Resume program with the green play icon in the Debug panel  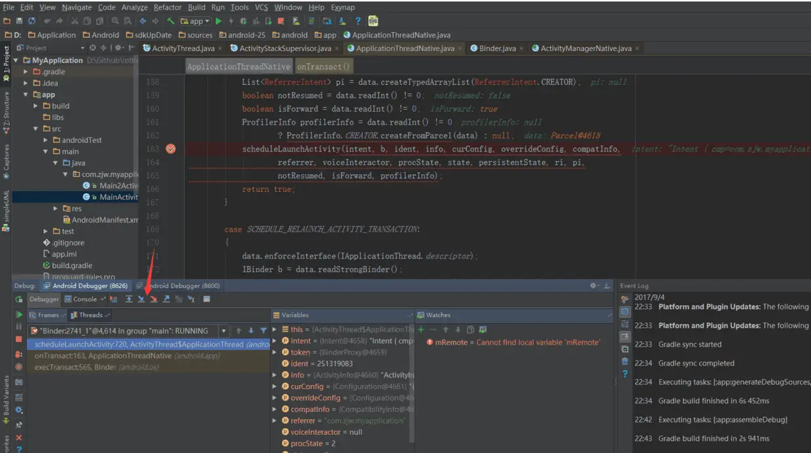coord(19,315)
